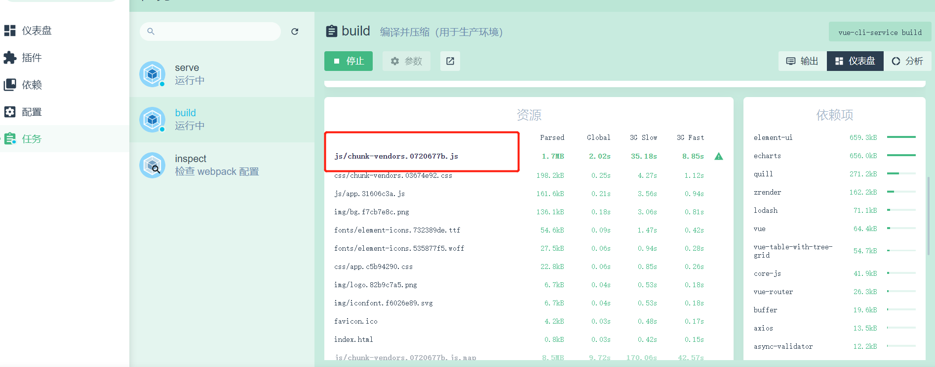The width and height of the screenshot is (935, 367).
Task: Click the puzzle piece plugin icon
Action: tap(10, 58)
